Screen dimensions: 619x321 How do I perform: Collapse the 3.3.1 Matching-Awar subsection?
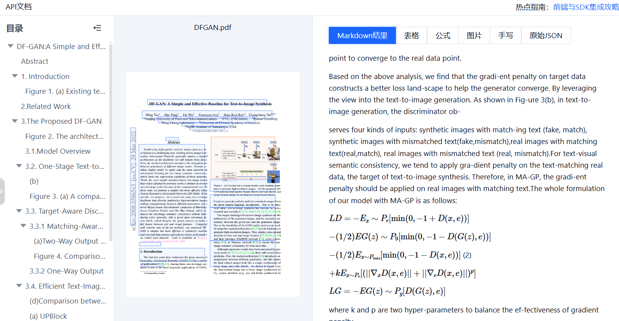[23, 226]
